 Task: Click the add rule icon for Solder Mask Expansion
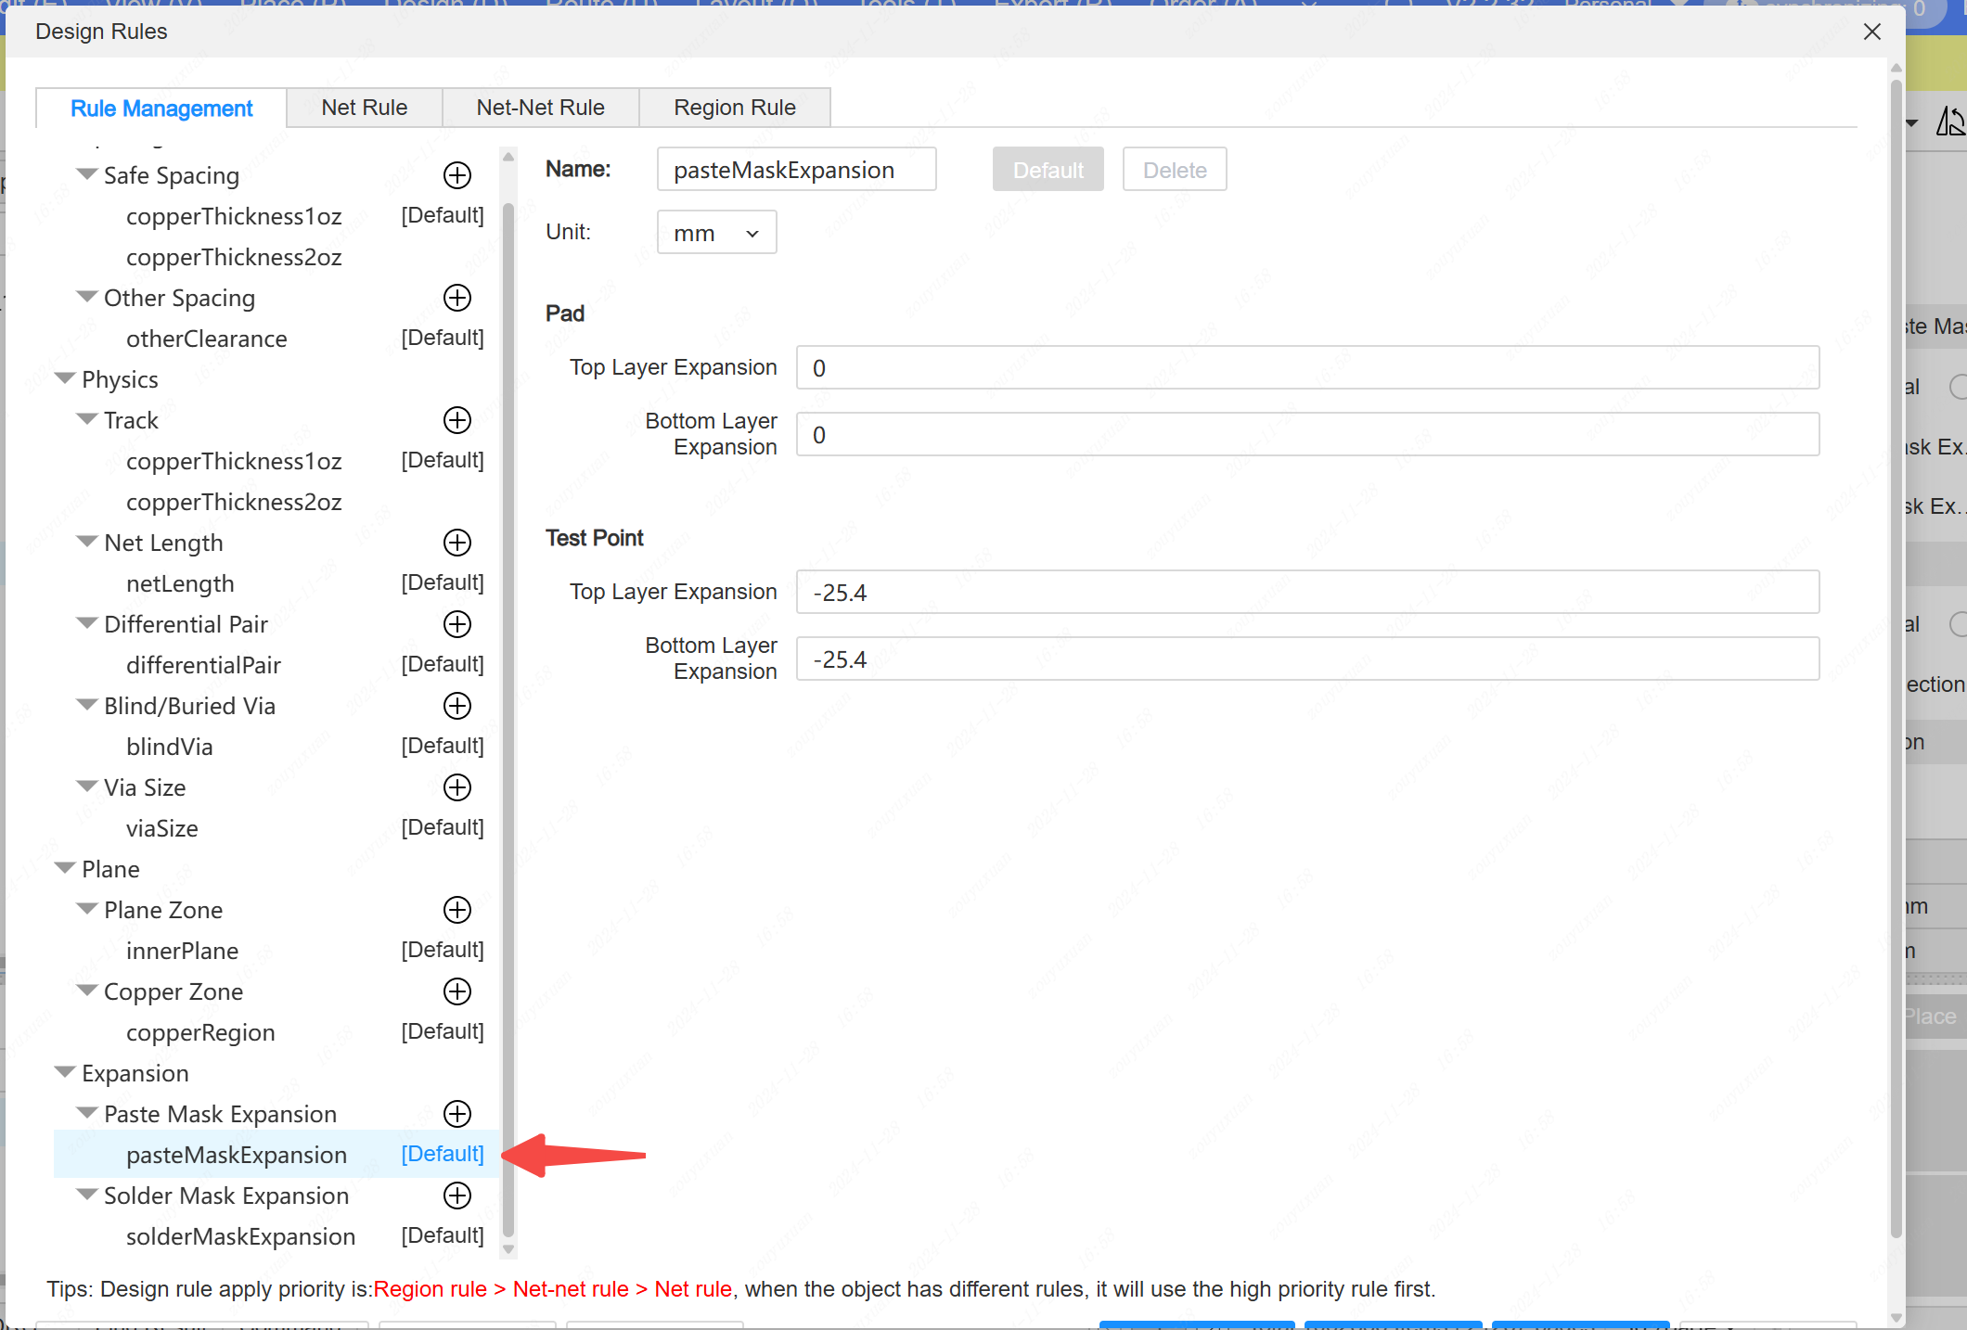456,1195
